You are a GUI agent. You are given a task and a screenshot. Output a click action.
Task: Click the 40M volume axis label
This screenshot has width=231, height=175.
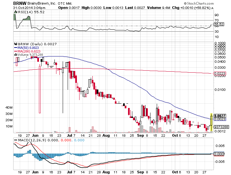9,108
